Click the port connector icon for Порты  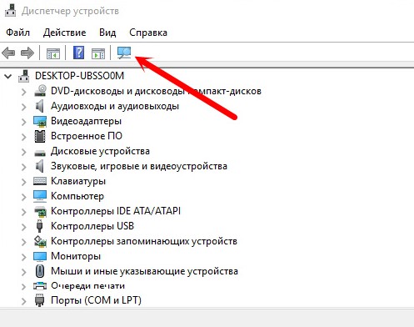[39, 300]
